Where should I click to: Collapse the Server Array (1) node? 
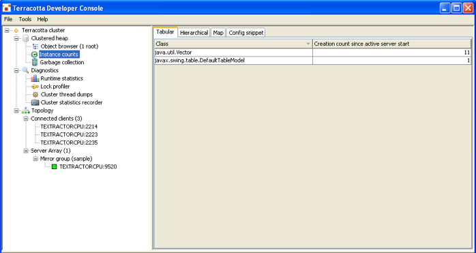26,151
